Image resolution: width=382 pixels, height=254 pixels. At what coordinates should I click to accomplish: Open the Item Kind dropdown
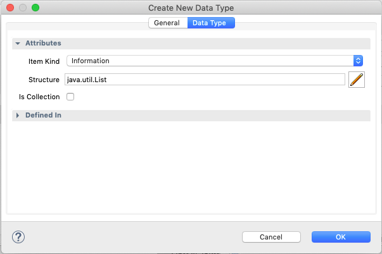209,61
